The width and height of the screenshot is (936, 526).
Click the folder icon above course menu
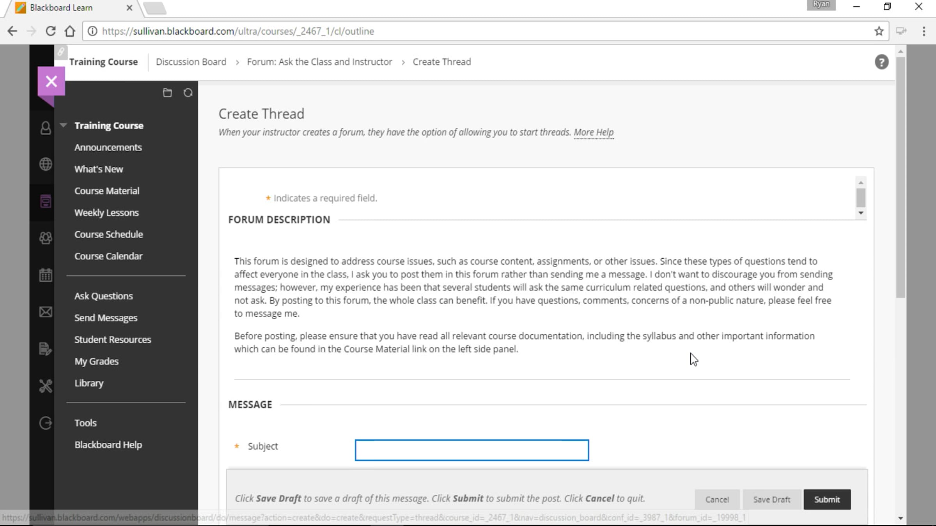click(x=167, y=93)
